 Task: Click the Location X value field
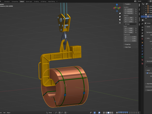click(x=129, y=9)
